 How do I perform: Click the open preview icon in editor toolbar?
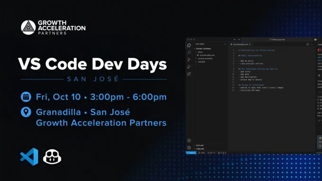coord(308,44)
